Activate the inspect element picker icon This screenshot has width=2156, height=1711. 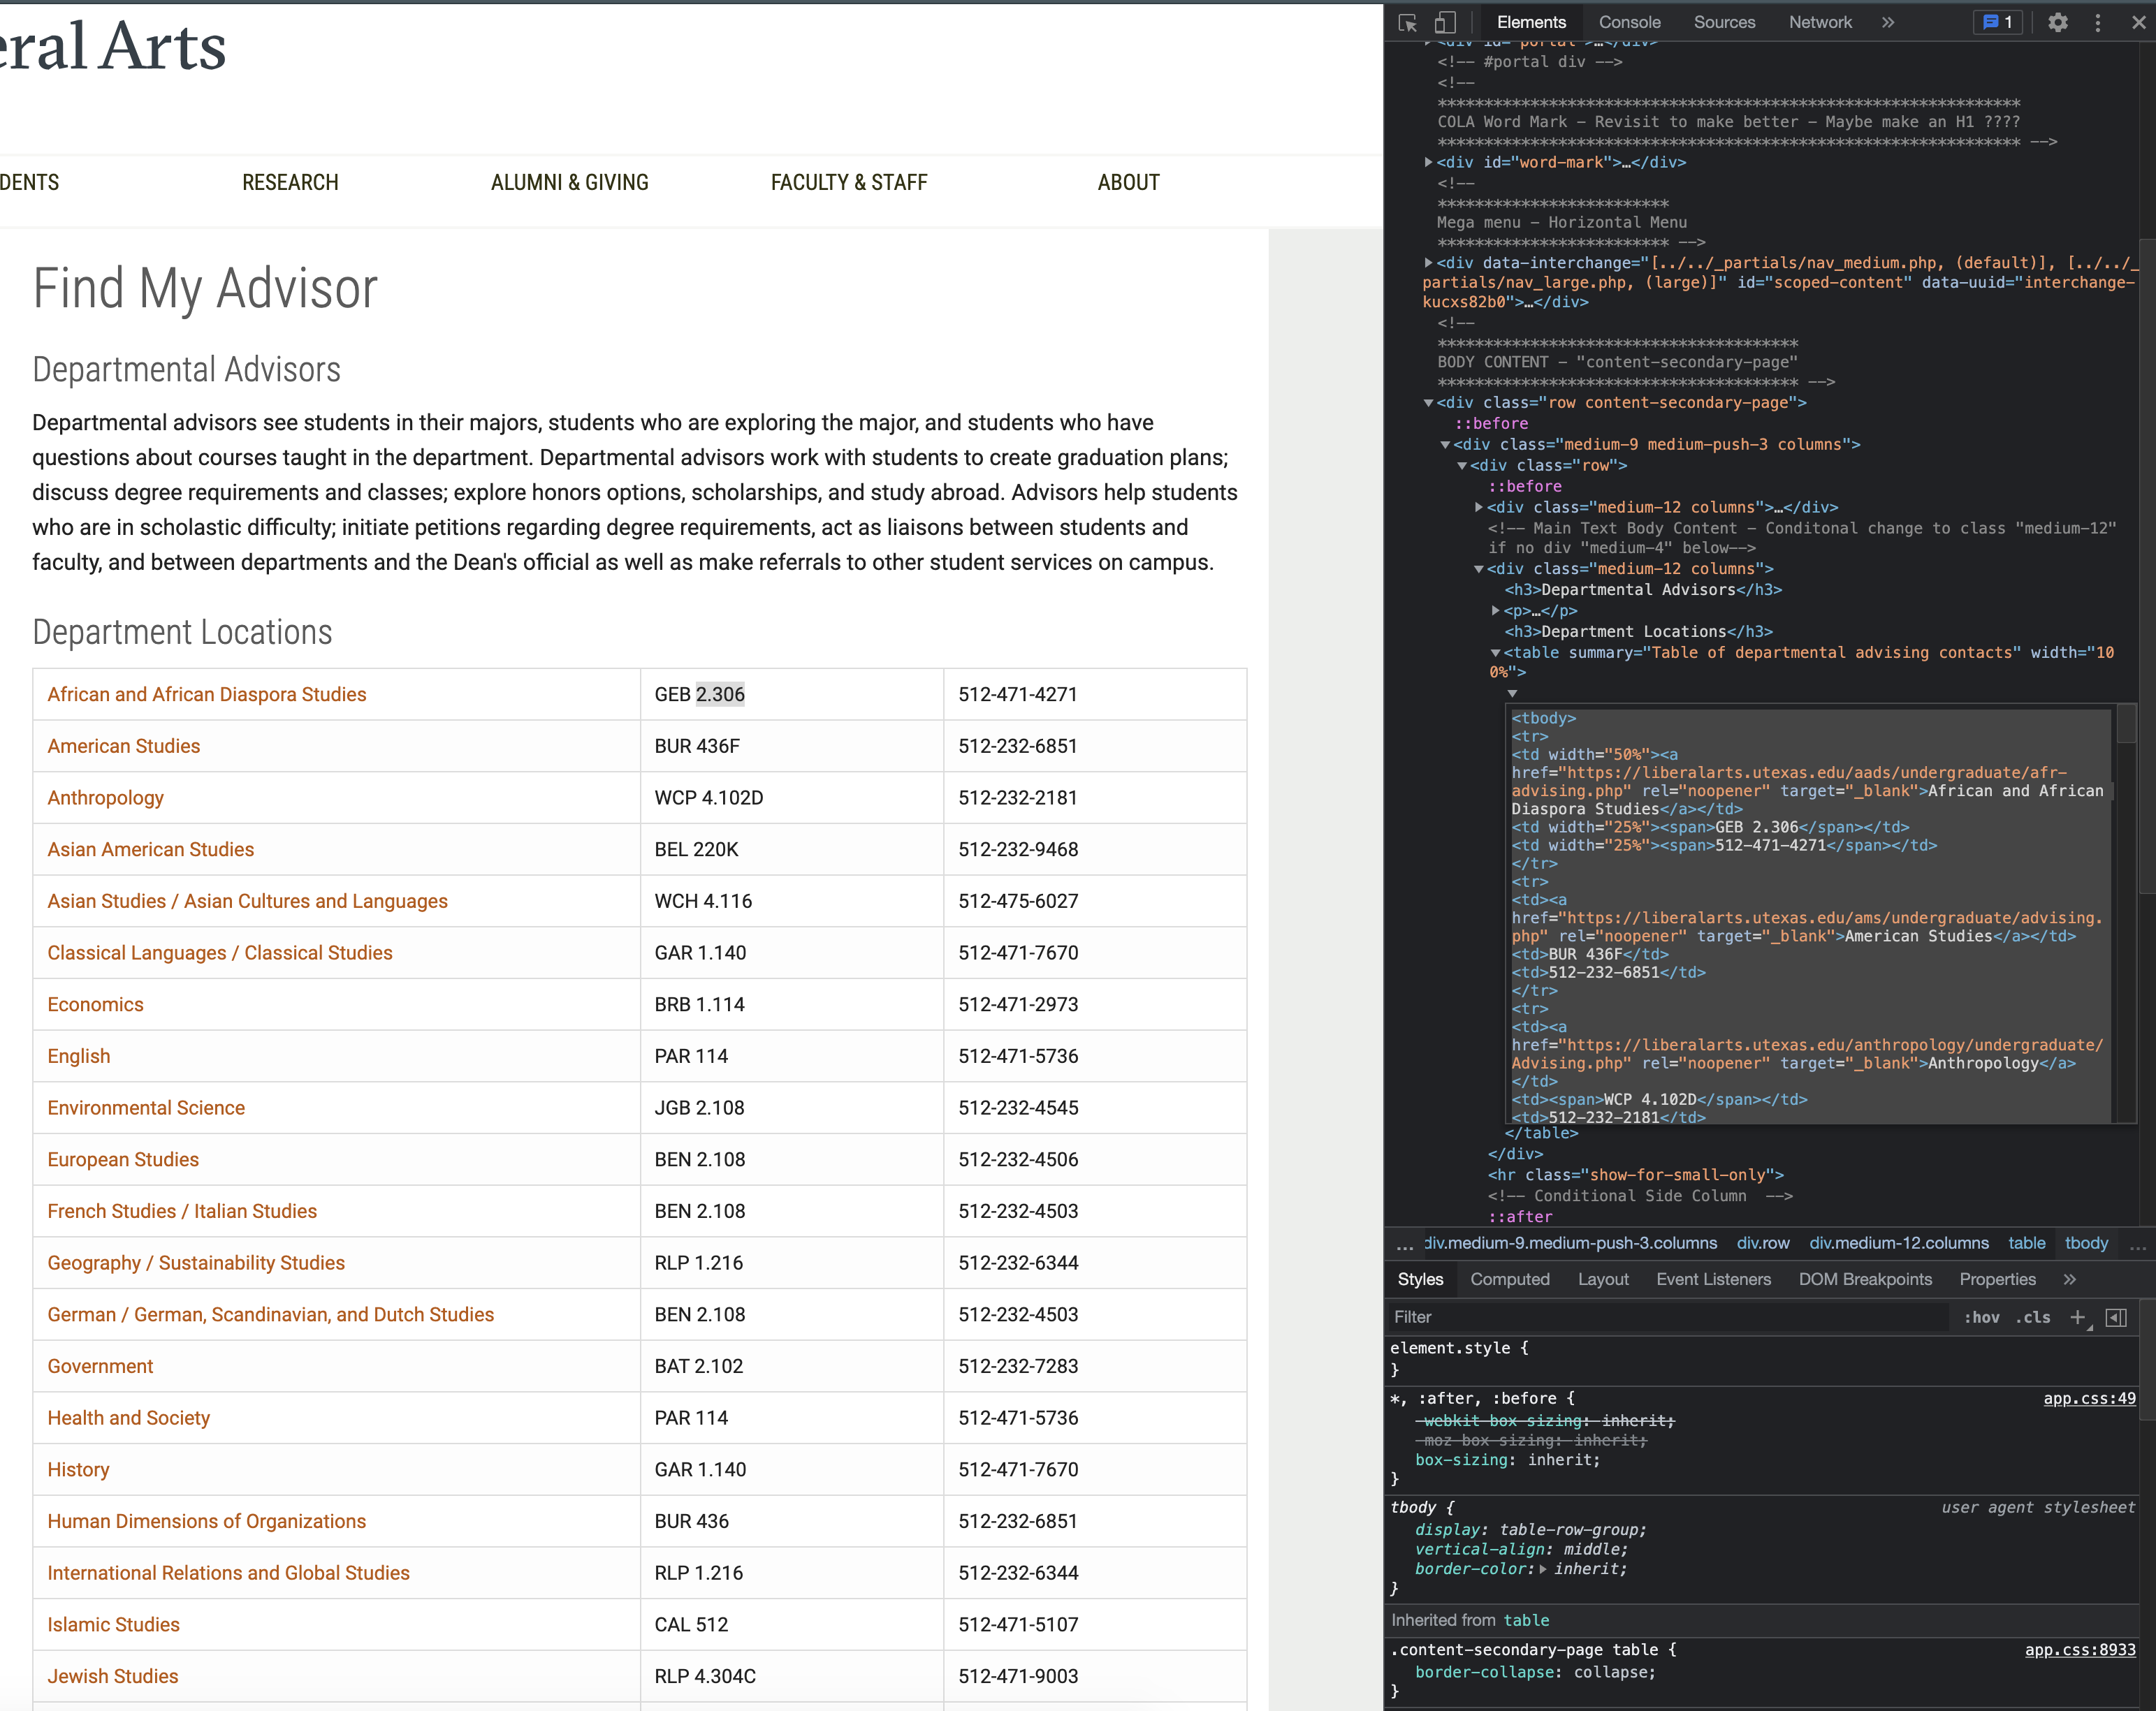click(1407, 22)
